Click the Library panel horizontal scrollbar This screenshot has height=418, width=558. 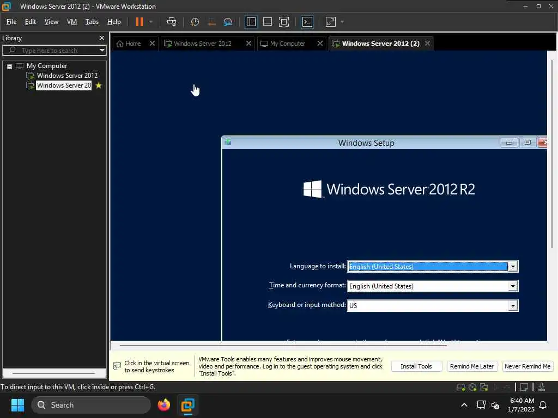pos(53,373)
